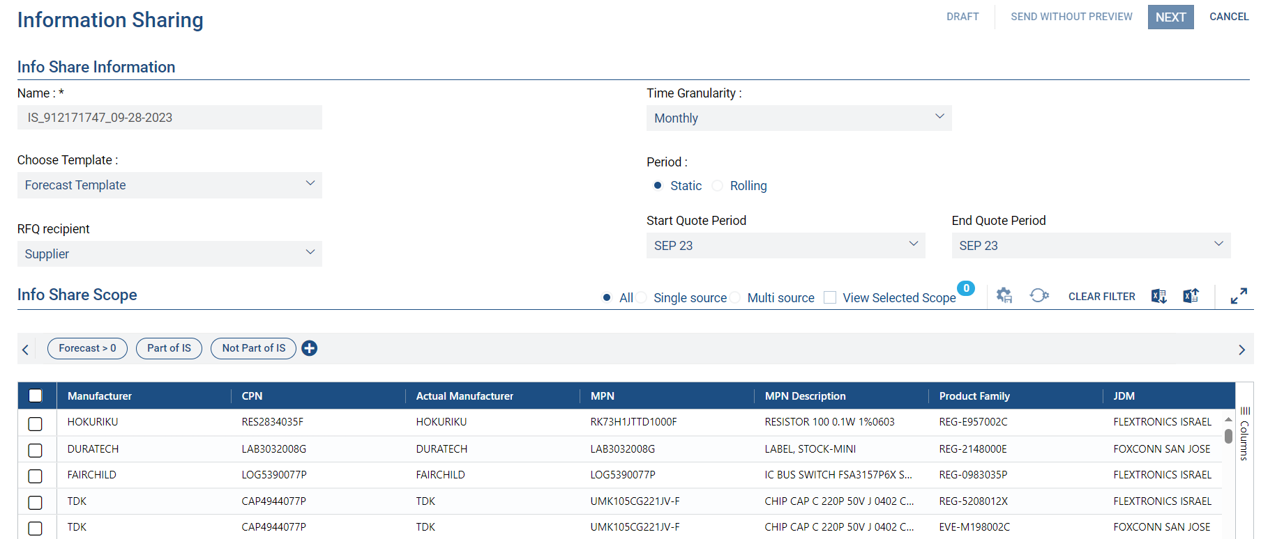Open the Choose Template dropdown
This screenshot has width=1261, height=539.
[x=169, y=185]
